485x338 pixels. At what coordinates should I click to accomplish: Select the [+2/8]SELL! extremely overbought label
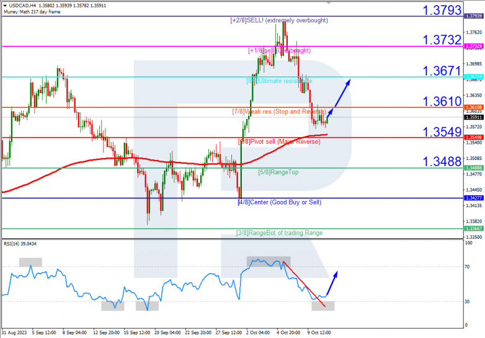pyautogui.click(x=279, y=20)
